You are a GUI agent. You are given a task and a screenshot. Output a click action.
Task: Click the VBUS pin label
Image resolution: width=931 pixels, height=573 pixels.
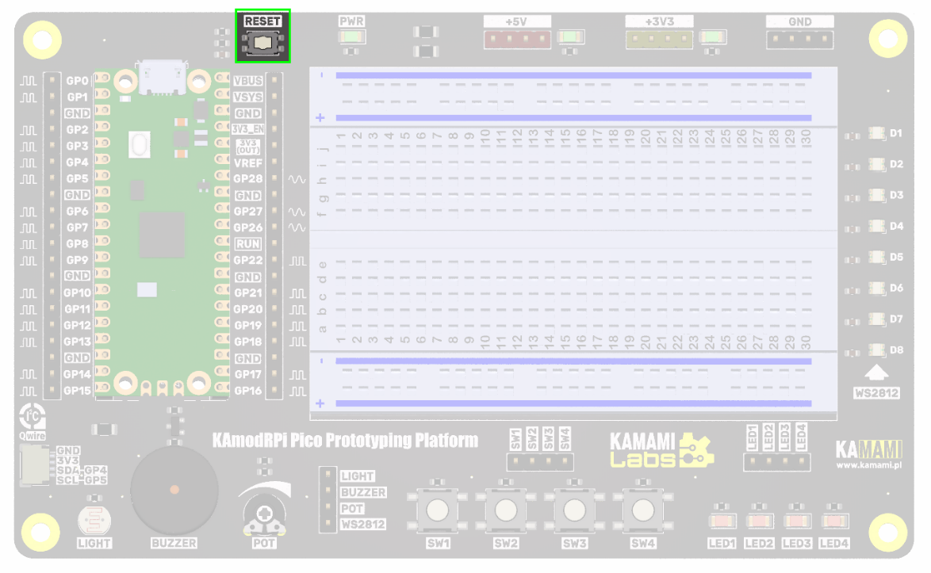tap(248, 81)
